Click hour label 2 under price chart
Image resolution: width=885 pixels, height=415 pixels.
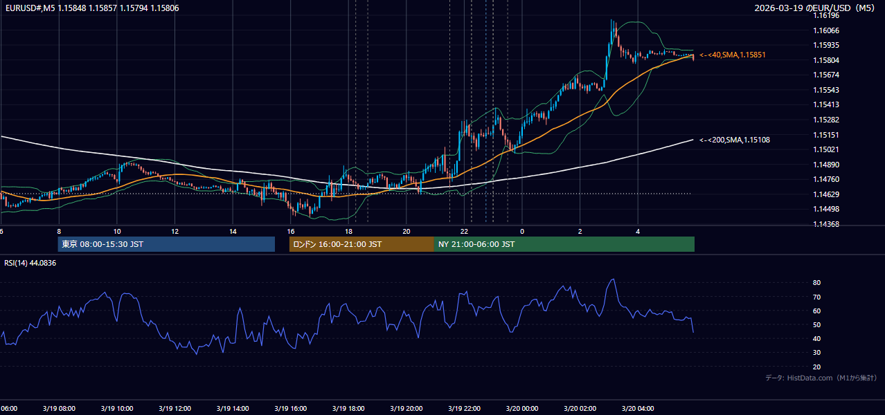tap(580, 232)
